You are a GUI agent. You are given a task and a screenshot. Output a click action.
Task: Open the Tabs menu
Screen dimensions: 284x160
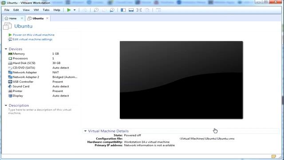pyautogui.click(x=46, y=10)
